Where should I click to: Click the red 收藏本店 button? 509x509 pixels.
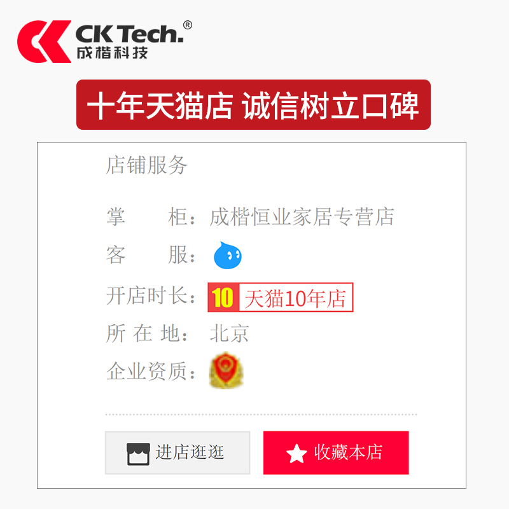point(336,453)
